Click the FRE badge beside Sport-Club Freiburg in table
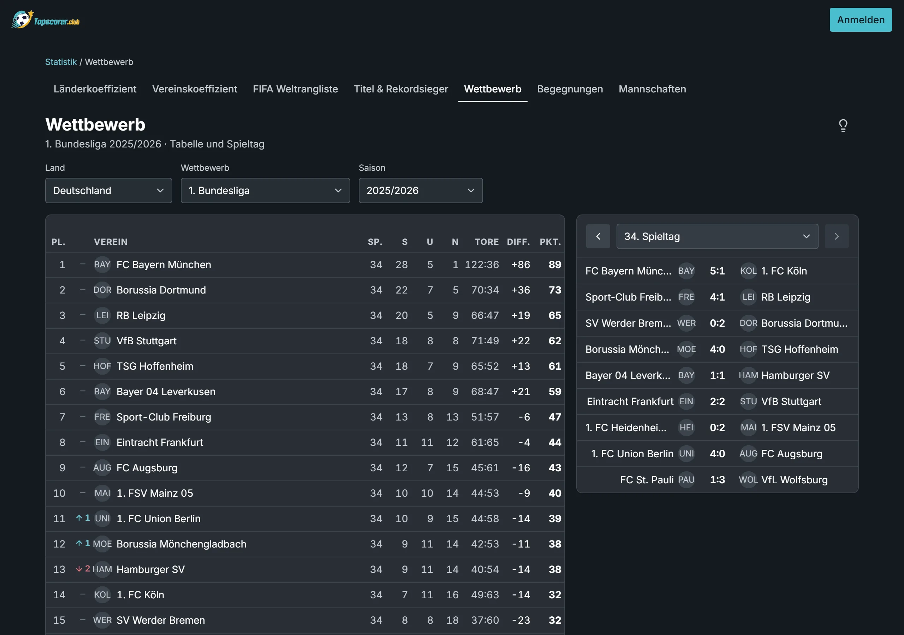 [x=102, y=417]
